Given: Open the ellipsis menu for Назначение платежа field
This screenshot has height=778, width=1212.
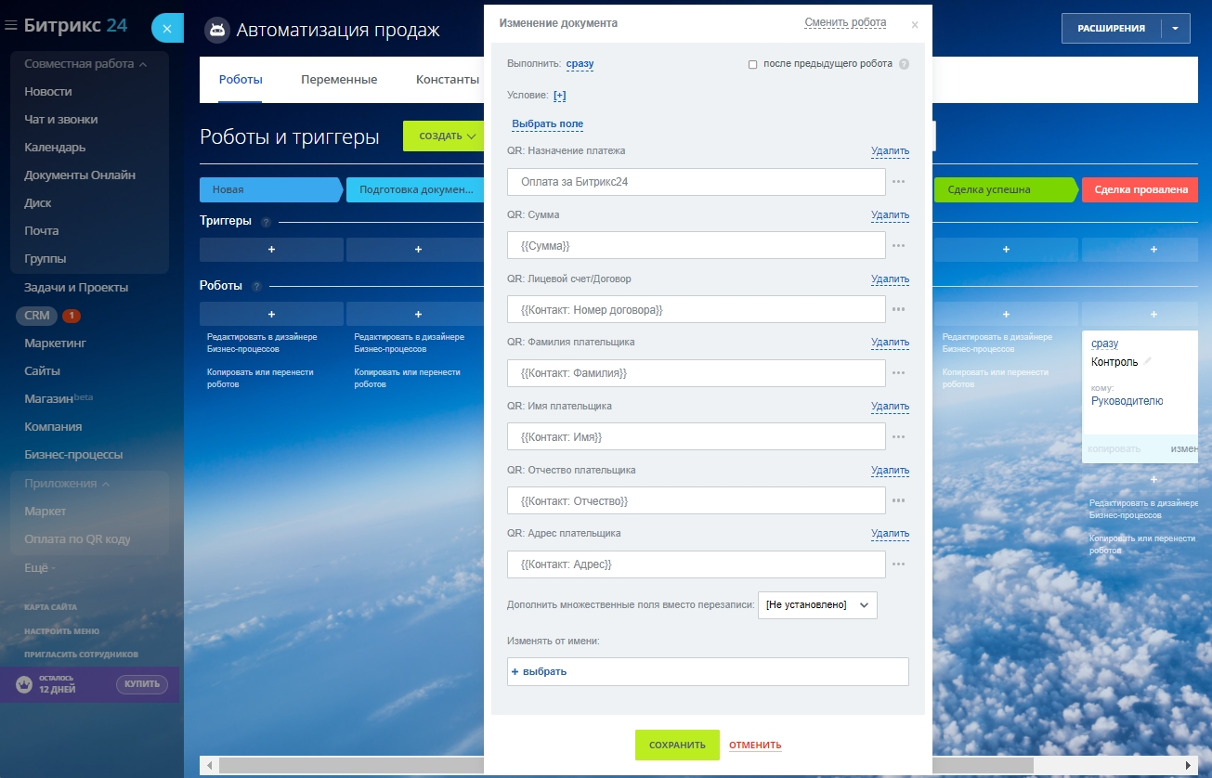Looking at the screenshot, I should click(898, 182).
